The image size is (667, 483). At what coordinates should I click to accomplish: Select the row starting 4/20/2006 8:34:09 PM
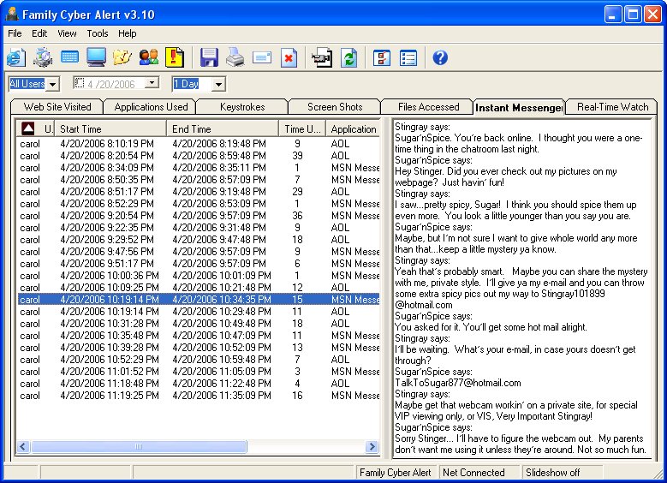point(199,167)
